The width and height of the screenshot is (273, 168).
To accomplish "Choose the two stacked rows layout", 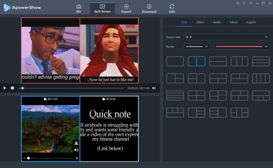I will (x=218, y=61).
